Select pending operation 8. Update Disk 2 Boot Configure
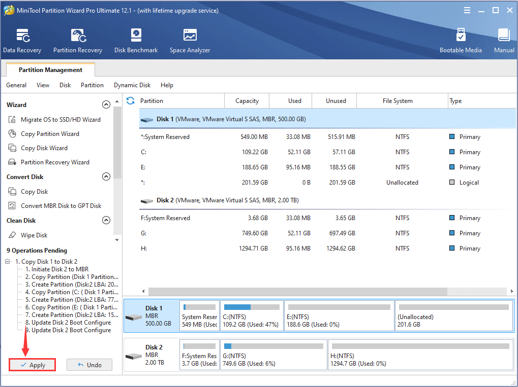This screenshot has width=518, height=387. point(68,323)
